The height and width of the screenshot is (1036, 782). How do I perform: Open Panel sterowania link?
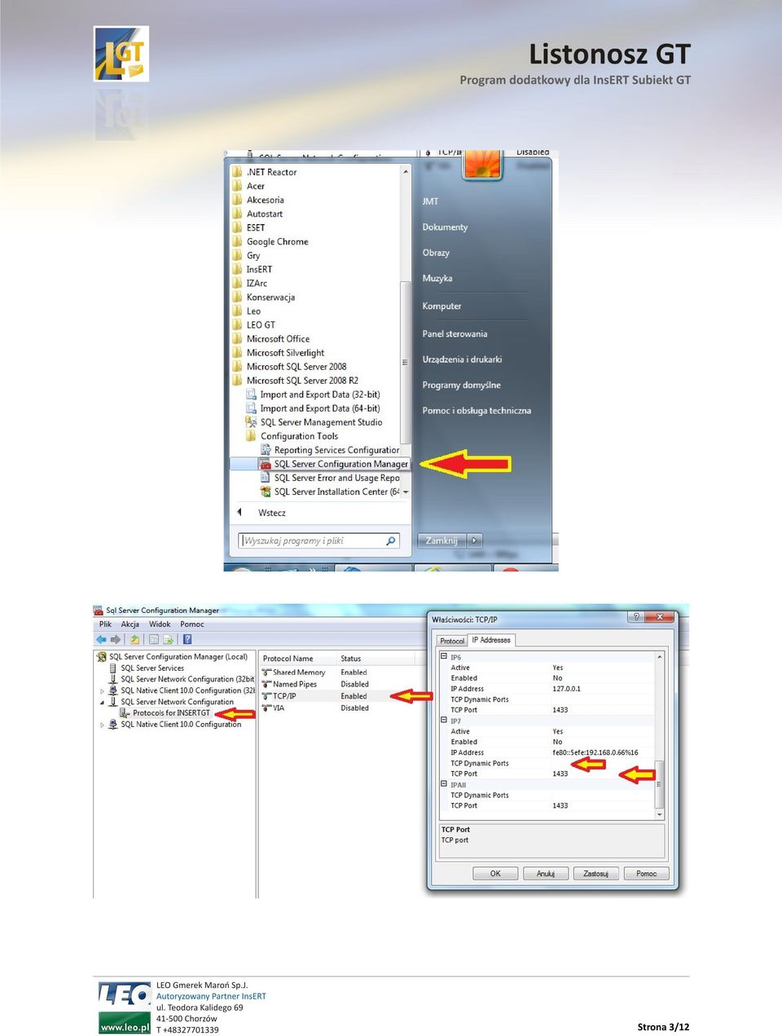455,333
